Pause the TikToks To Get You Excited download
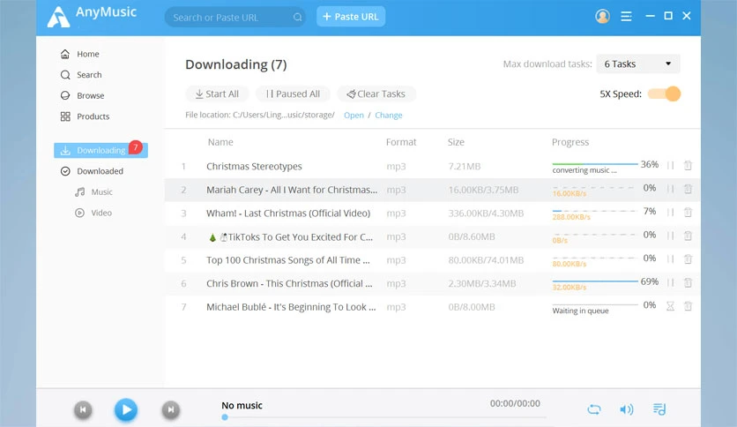This screenshot has width=737, height=427. (671, 236)
